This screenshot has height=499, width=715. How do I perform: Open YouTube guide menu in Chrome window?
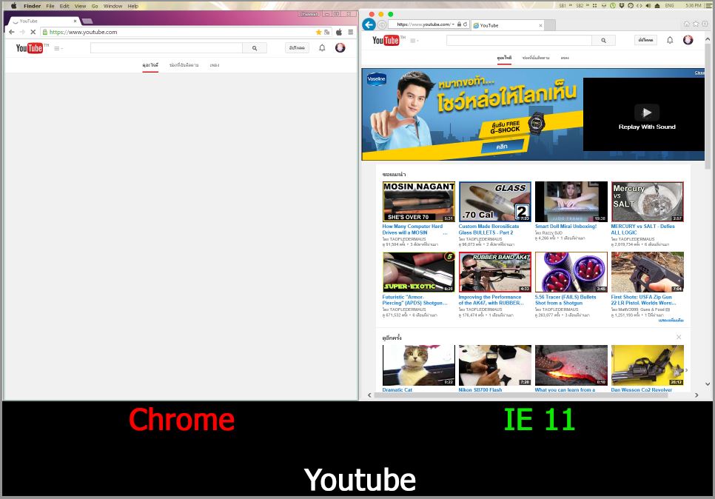58,48
